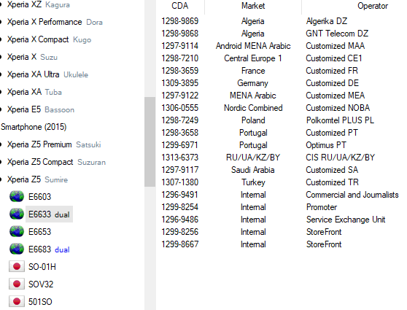Screen dimensions: 407x310
Task: Select the Service Exchange Unit row
Action: point(282,220)
